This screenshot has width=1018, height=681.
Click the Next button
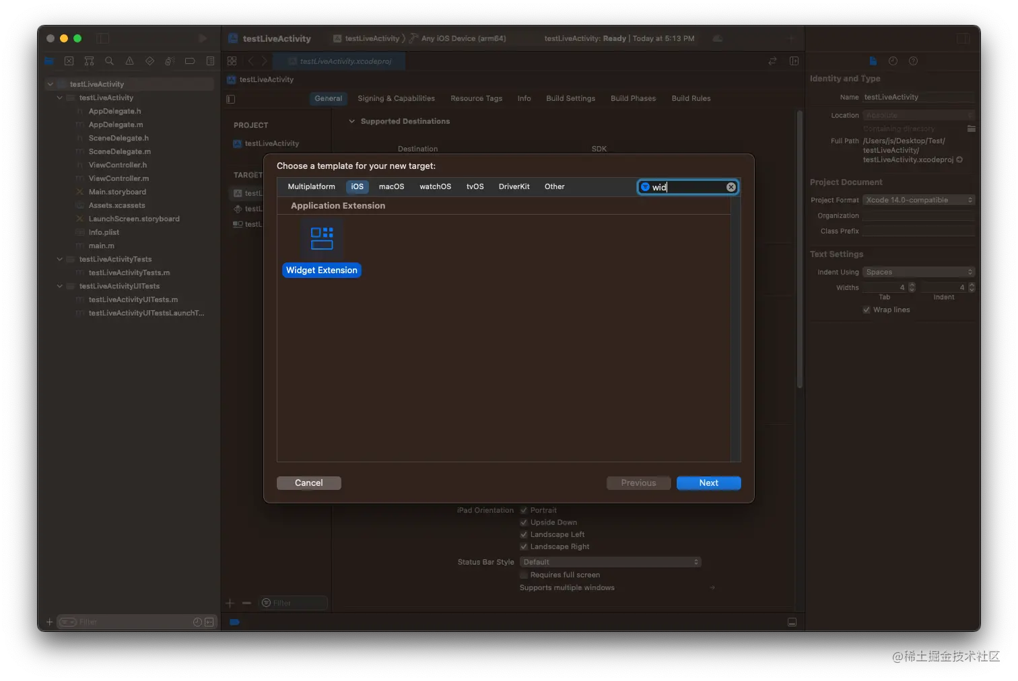point(708,482)
